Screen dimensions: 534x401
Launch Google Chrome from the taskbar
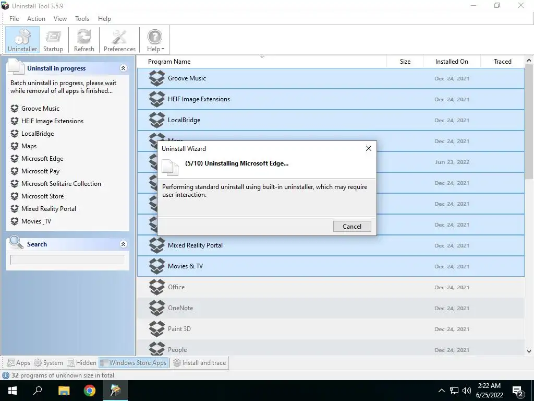pos(90,391)
